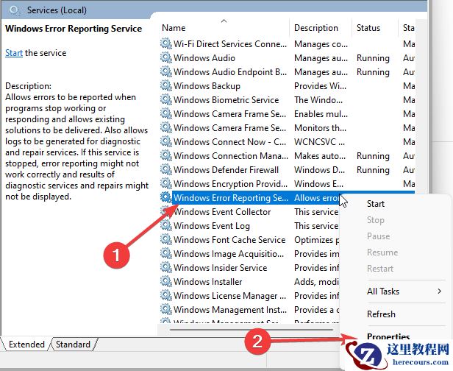Switch to the Extended tab
The image size is (453, 371).
pyautogui.click(x=26, y=344)
